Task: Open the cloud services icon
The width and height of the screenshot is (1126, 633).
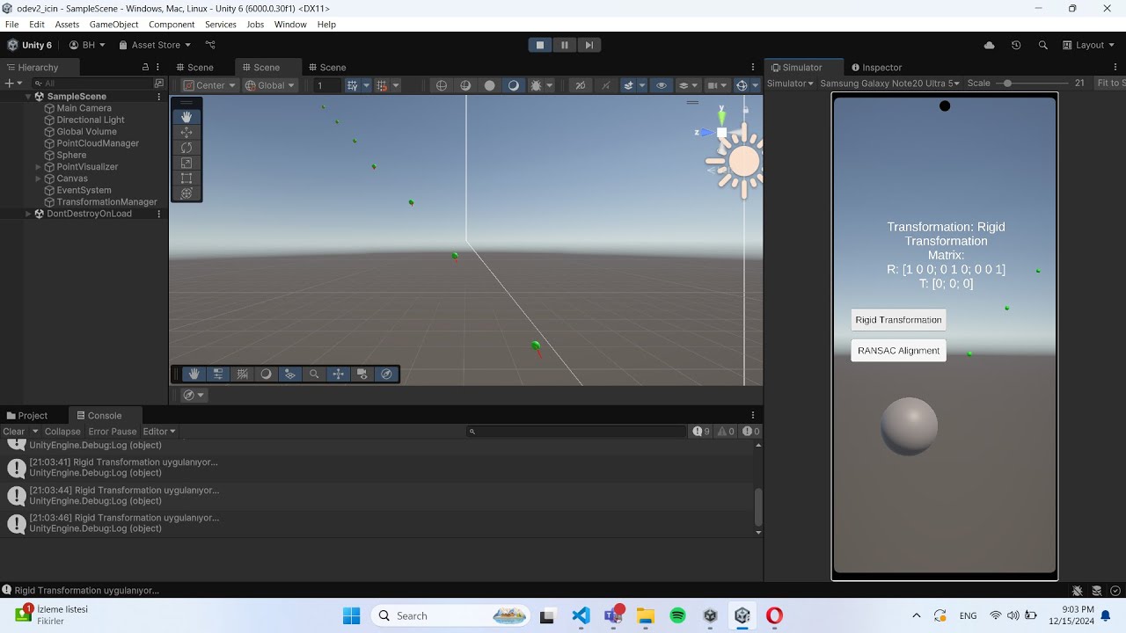Action: click(989, 45)
